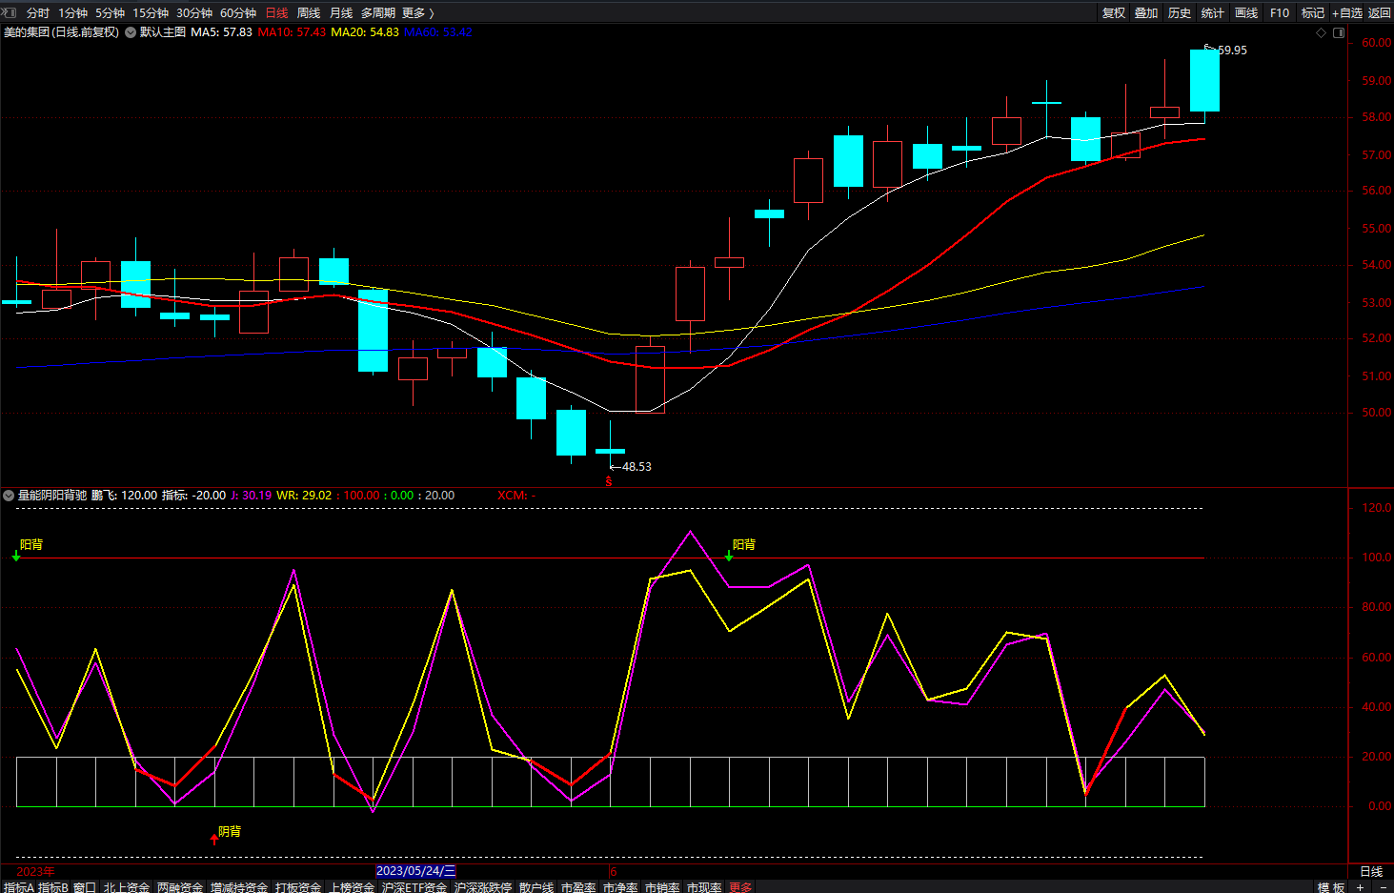Click the green 阳背 arrow at the far left
Viewport: 1394px width, 893px height.
[16, 555]
